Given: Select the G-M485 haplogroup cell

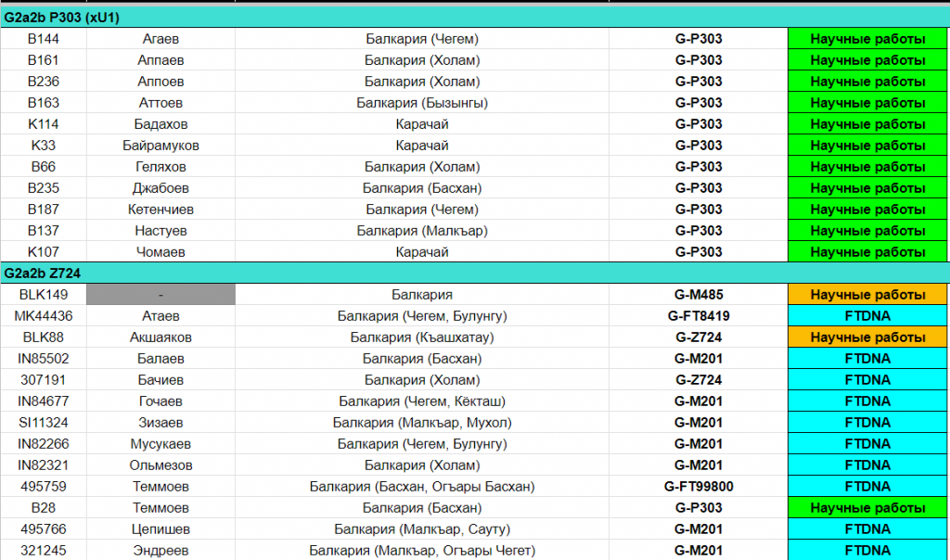Looking at the screenshot, I should [699, 295].
